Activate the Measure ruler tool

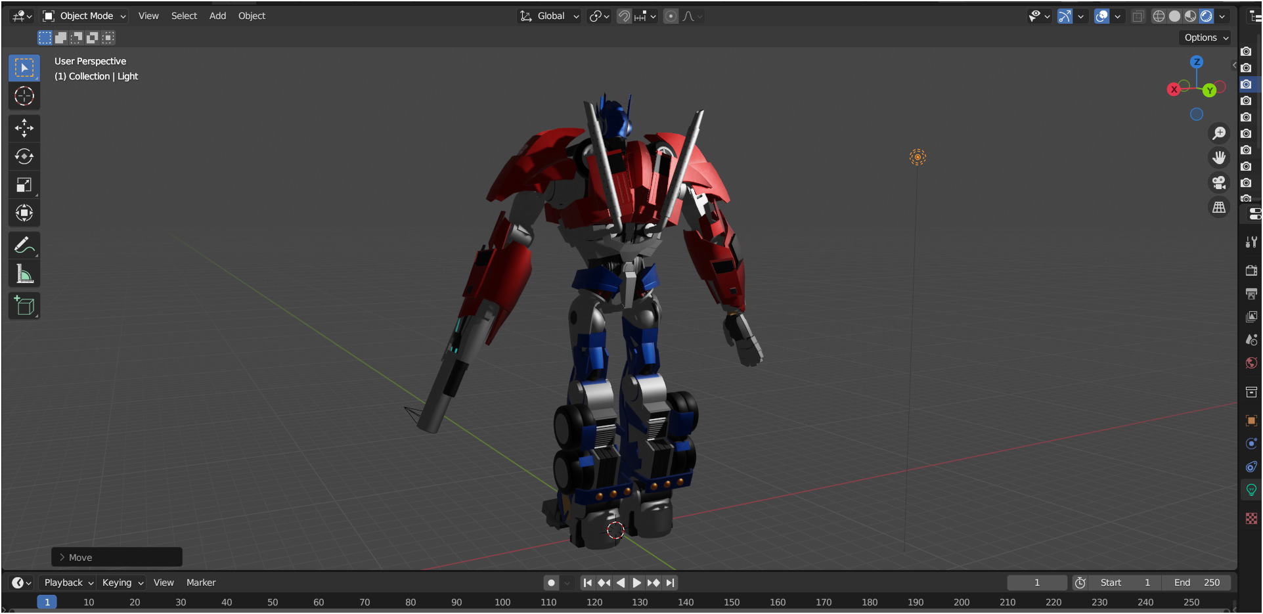click(24, 274)
